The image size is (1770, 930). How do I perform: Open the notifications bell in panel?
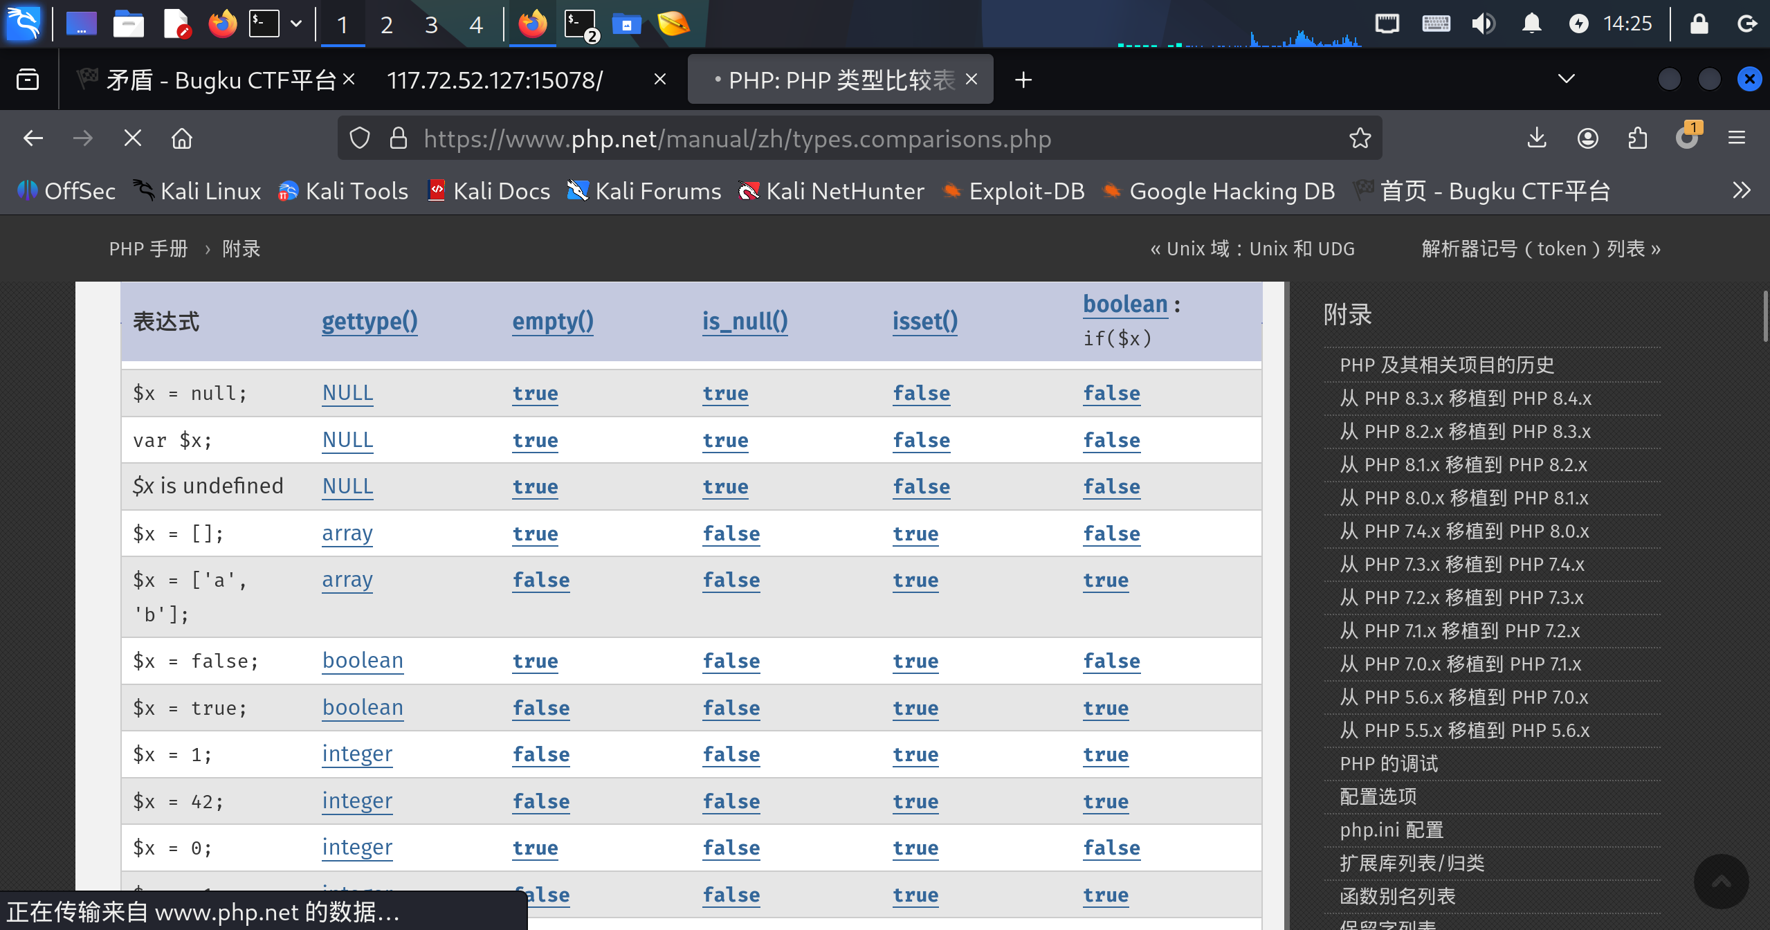point(1531,24)
